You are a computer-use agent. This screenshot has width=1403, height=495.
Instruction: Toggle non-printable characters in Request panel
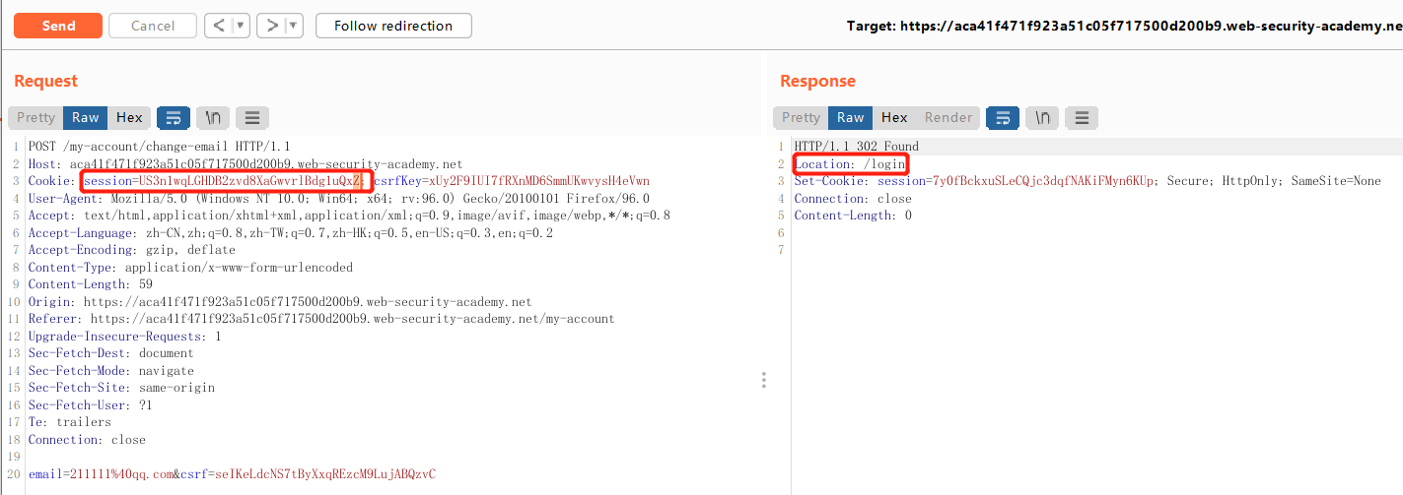click(212, 117)
